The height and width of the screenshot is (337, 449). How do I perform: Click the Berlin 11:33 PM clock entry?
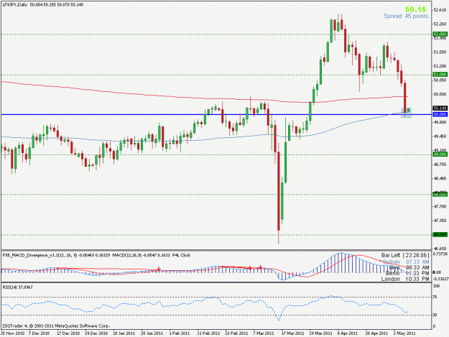pos(407,273)
